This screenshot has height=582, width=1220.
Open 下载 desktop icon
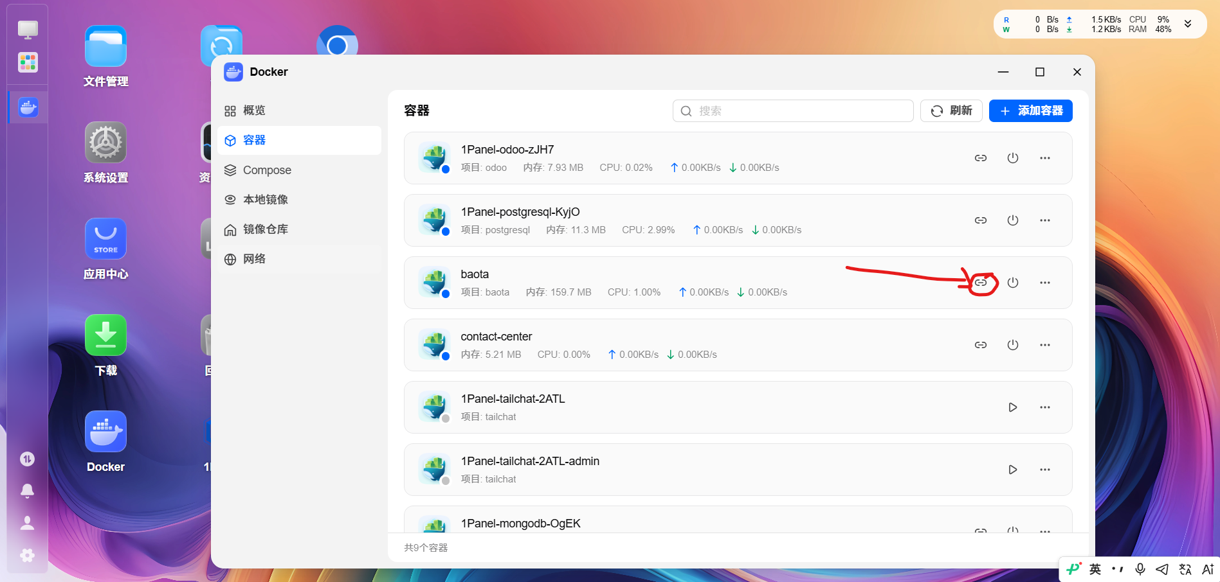pyautogui.click(x=105, y=346)
